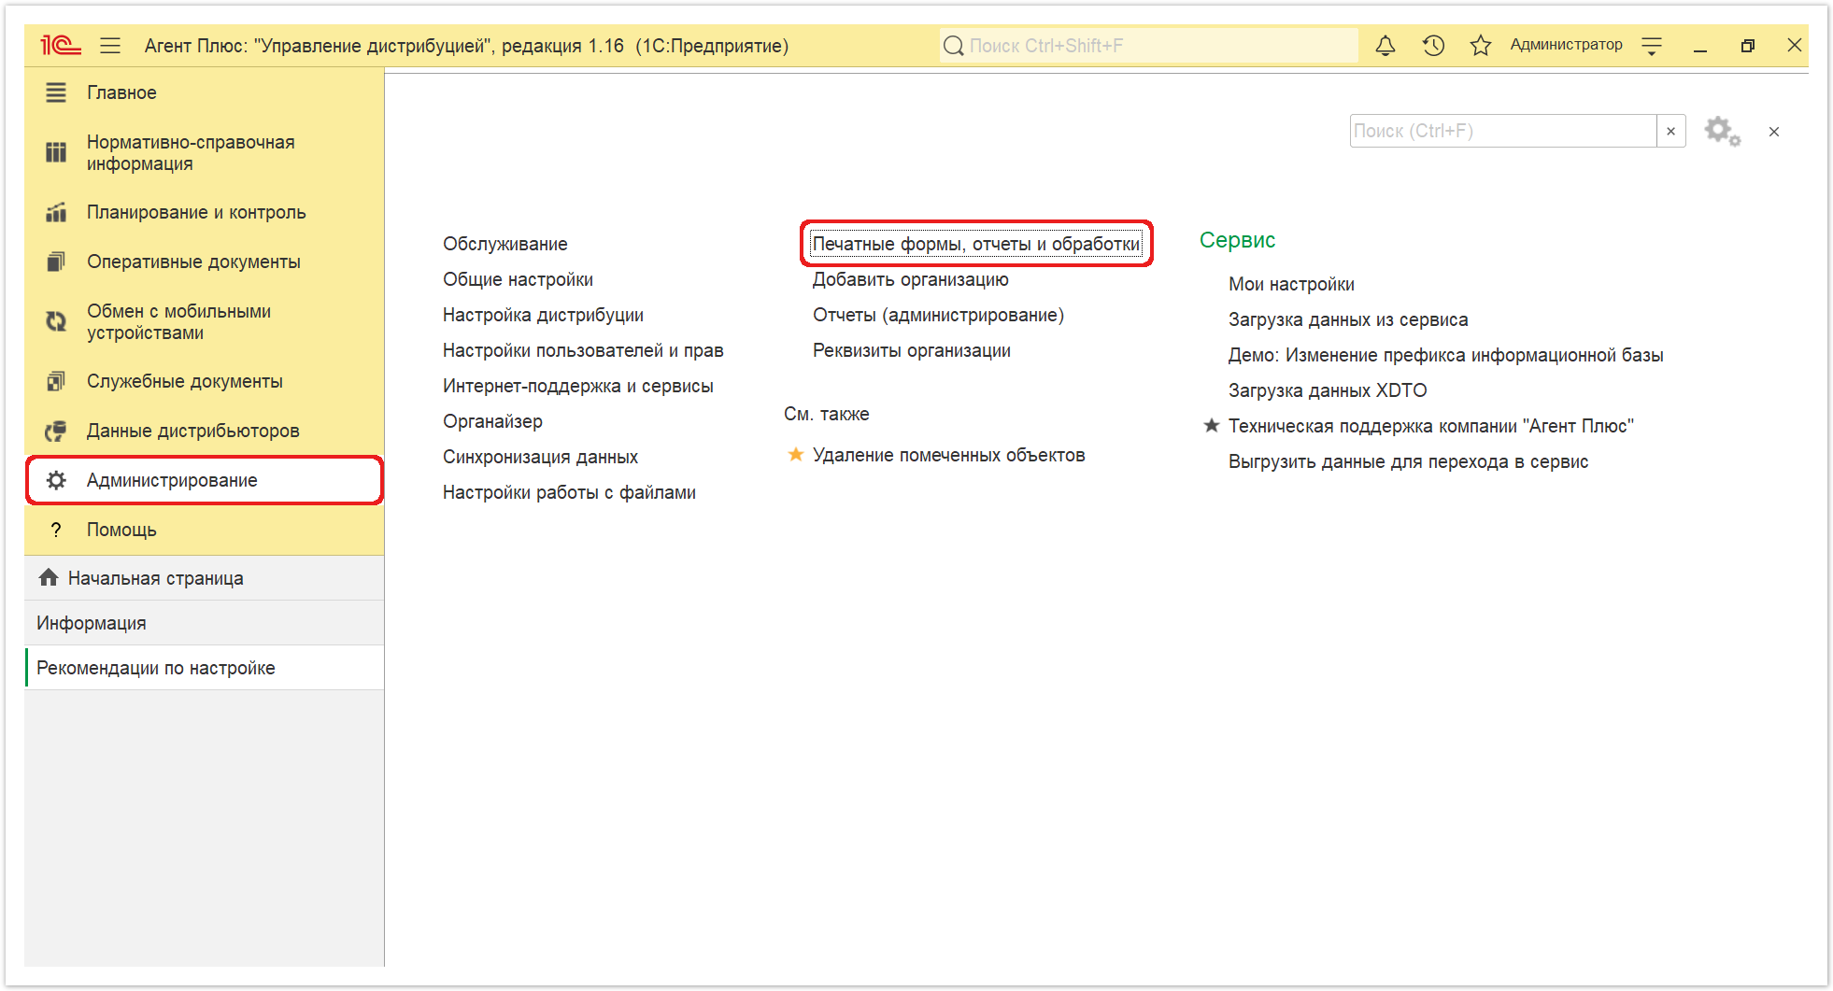Open Отчеты (администрирование) link

click(x=938, y=315)
